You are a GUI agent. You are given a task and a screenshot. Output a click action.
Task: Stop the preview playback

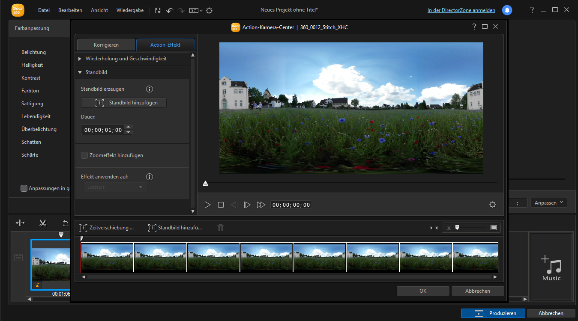tap(221, 205)
